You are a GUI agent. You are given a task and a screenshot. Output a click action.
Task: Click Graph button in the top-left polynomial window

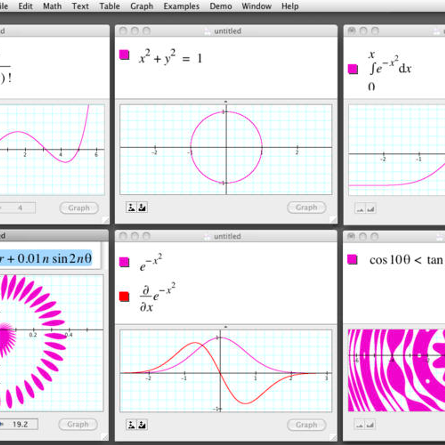tap(79, 208)
